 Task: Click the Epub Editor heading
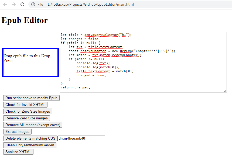tap(25, 20)
